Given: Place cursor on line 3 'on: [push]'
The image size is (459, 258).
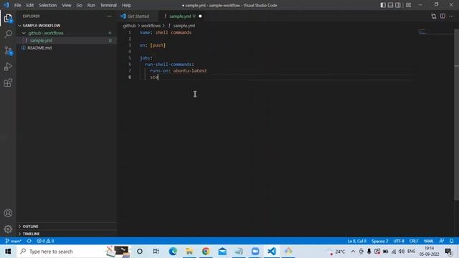Looking at the screenshot, I should tap(153, 45).
